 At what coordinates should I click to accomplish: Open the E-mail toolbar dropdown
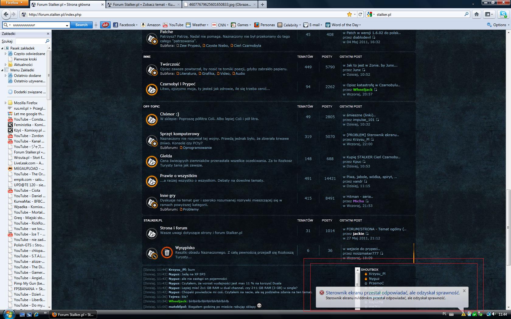(312, 25)
